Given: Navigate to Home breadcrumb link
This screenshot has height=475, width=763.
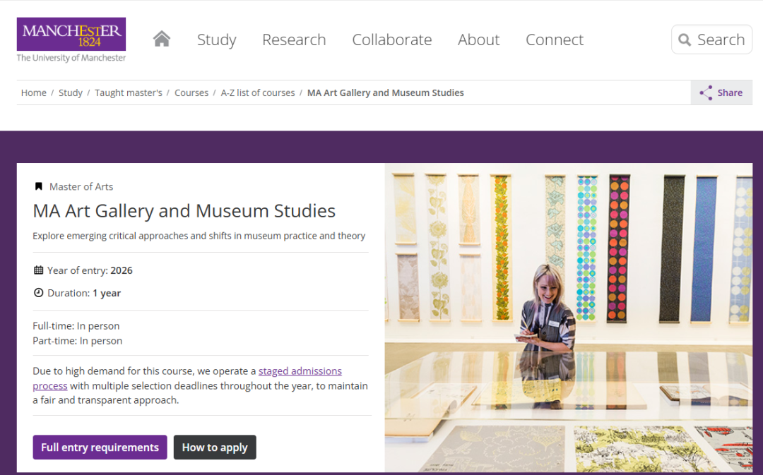Looking at the screenshot, I should pyautogui.click(x=33, y=92).
